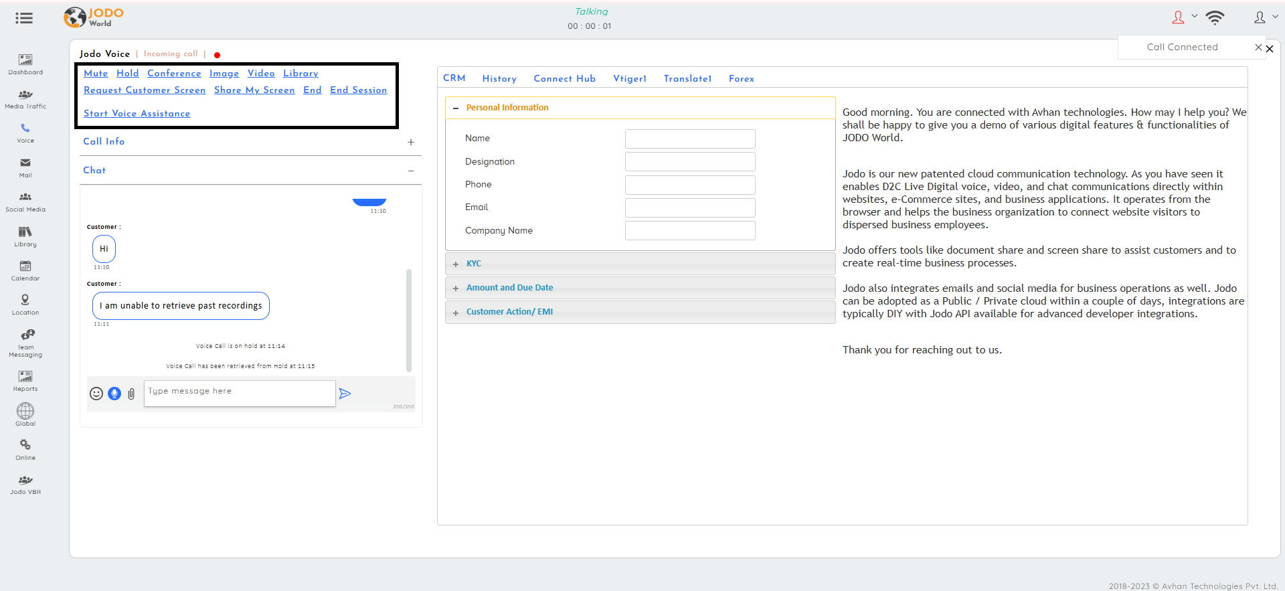
Task: Click End Session link
Action: pos(359,90)
